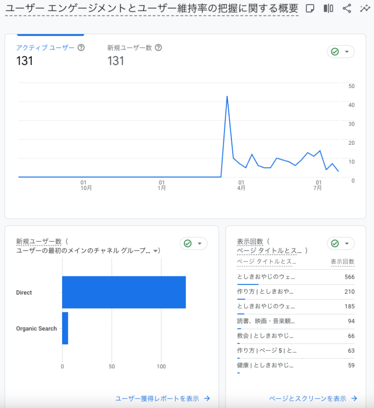Click ページ タイトルとス... column header in table
Viewport: 374px width, 408px height.
coord(266,261)
